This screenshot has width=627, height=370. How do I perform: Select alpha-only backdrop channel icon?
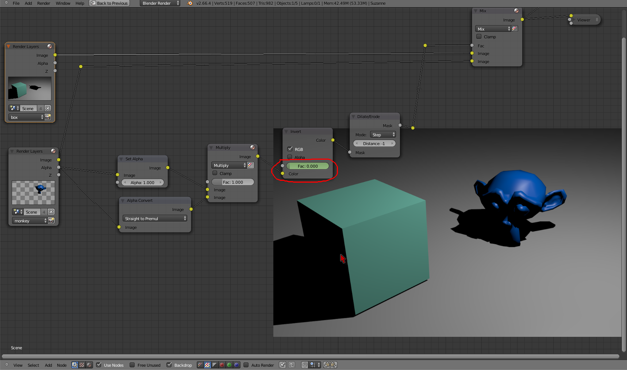pos(215,365)
